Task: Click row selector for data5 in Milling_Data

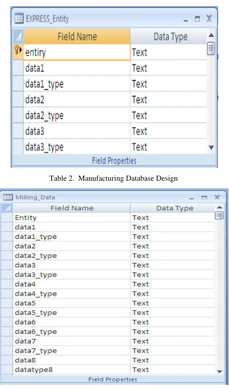Action: click(x=7, y=303)
